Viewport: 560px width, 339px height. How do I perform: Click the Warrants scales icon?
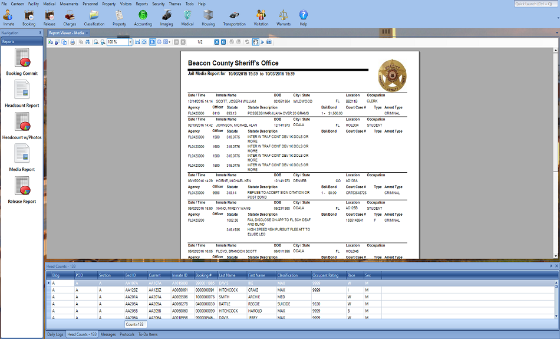click(284, 17)
